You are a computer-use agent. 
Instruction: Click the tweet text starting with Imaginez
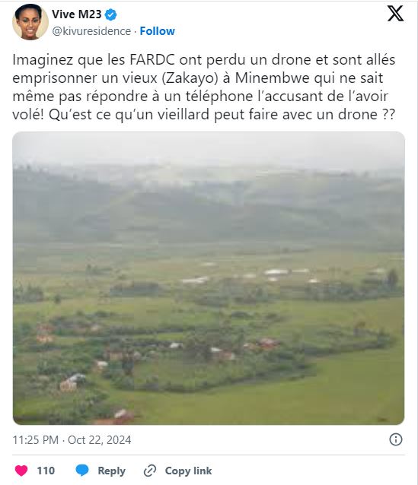point(204,87)
